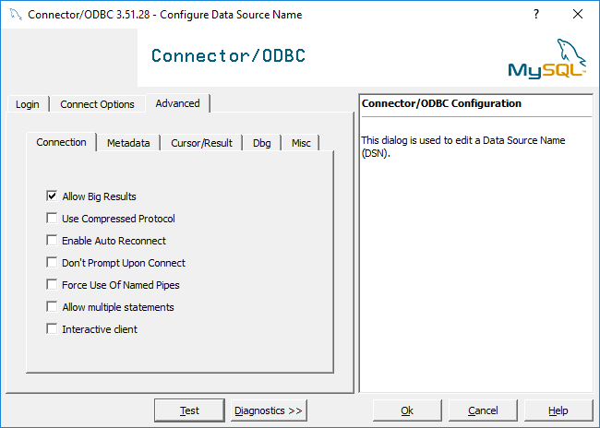Click the Cancel button
The height and width of the screenshot is (428, 600).
coord(483,410)
